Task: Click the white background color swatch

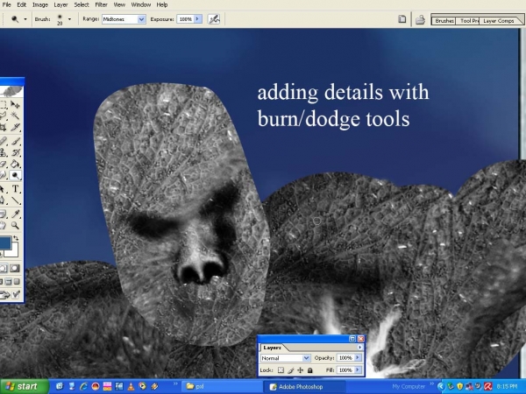Action: (13, 252)
